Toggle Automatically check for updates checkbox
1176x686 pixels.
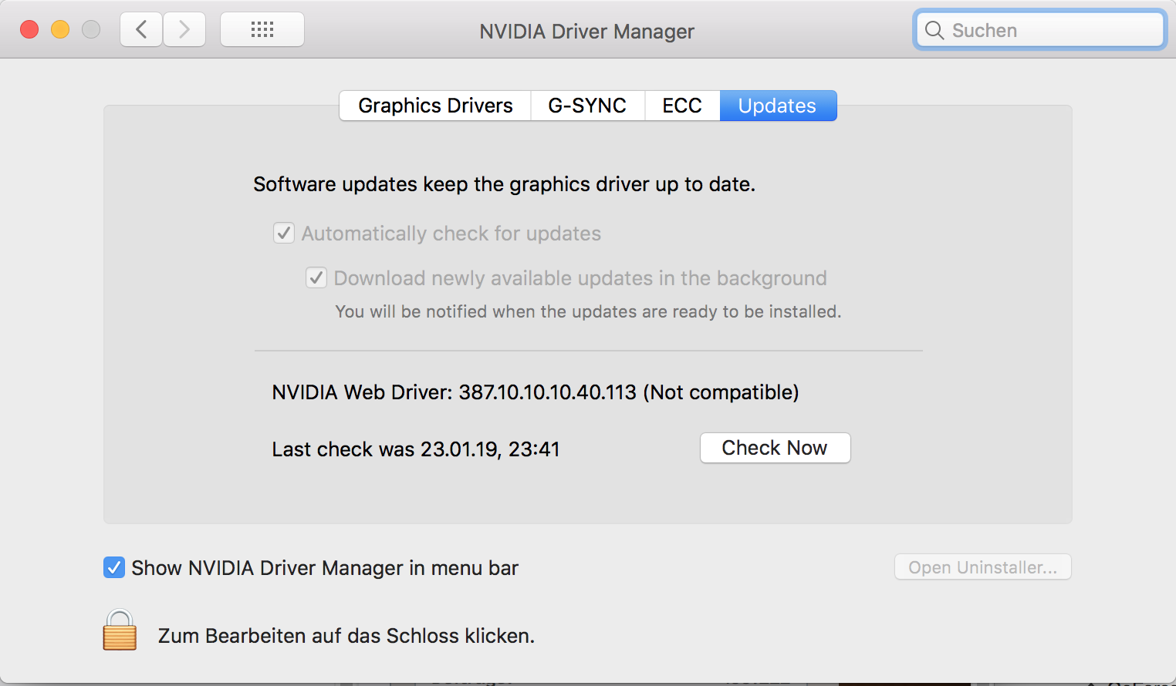click(284, 233)
